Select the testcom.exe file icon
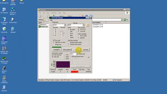Screen dimensions: 167x94 pos(40,27)
